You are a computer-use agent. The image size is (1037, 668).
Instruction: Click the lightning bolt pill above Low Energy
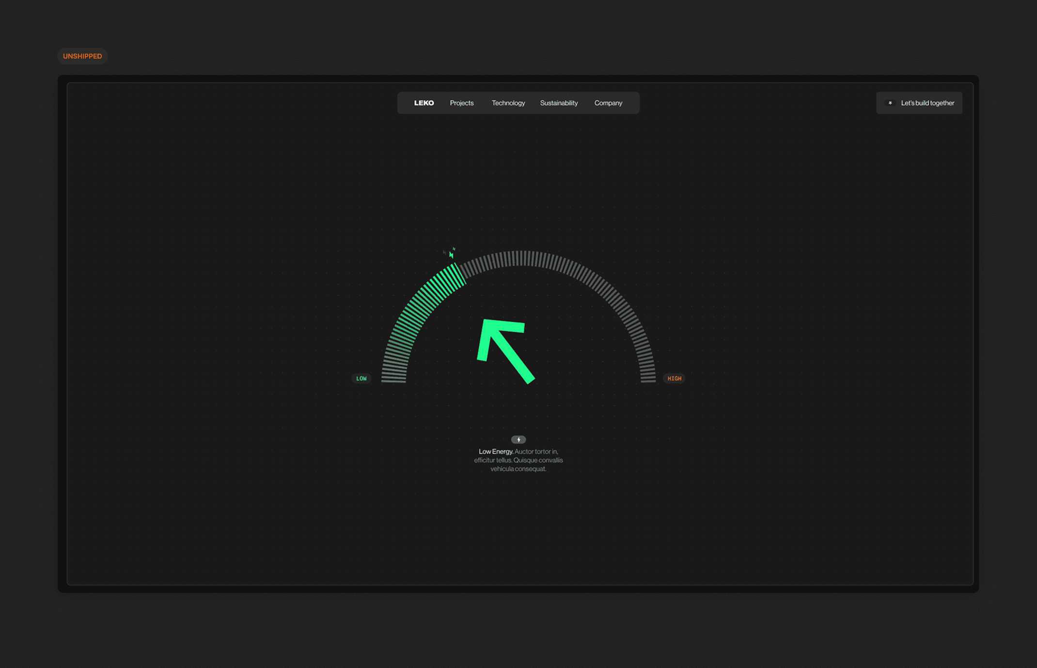[518, 440]
